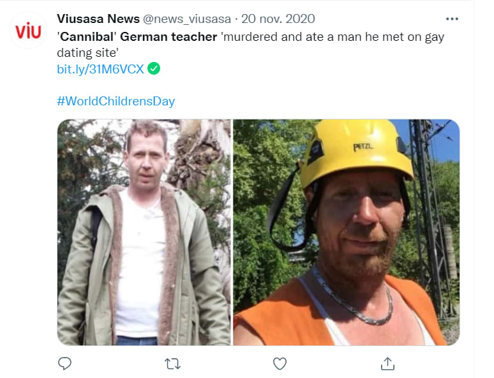The width and height of the screenshot is (494, 378).
Task: Retweet this Viusasa News post
Action: click(173, 364)
